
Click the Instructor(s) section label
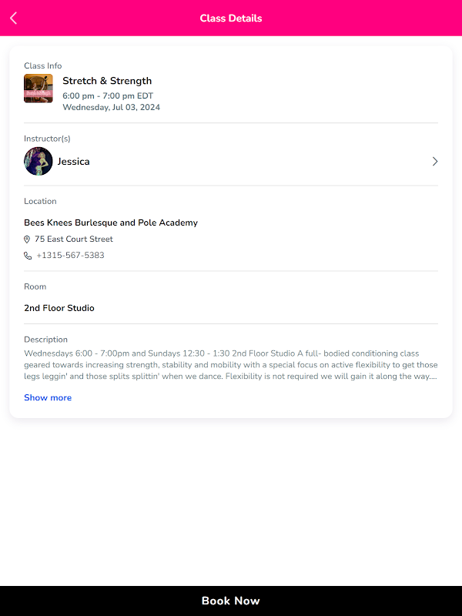pos(47,139)
